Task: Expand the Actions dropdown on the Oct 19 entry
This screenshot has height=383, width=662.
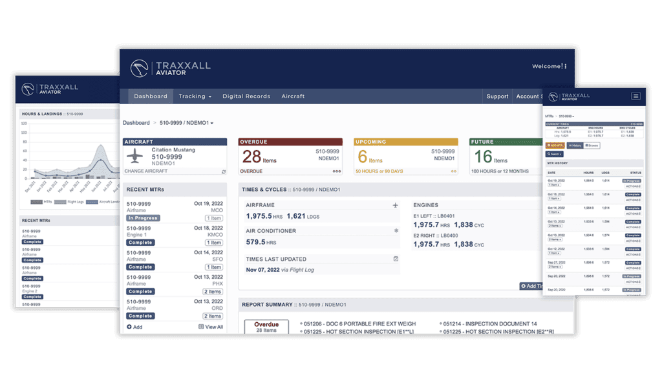Action: point(633,186)
